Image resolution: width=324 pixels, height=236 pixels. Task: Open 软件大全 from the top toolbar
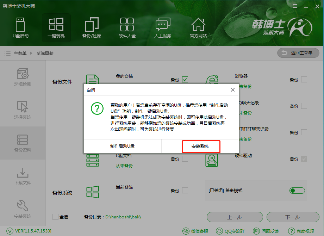click(127, 27)
